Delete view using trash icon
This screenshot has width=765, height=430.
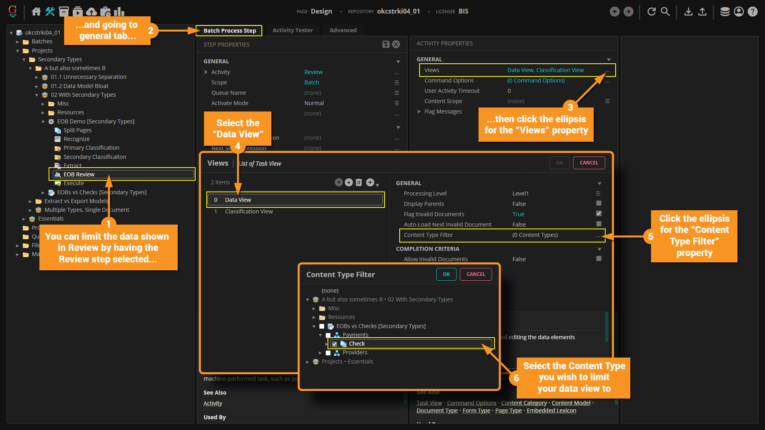tap(359, 182)
